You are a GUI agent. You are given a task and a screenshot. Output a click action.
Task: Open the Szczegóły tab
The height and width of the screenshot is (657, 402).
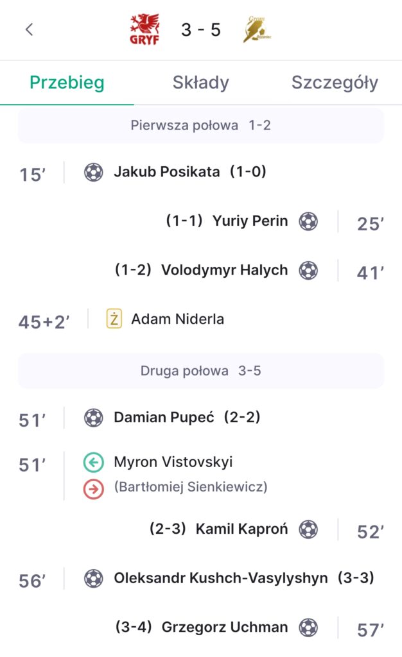335,83
